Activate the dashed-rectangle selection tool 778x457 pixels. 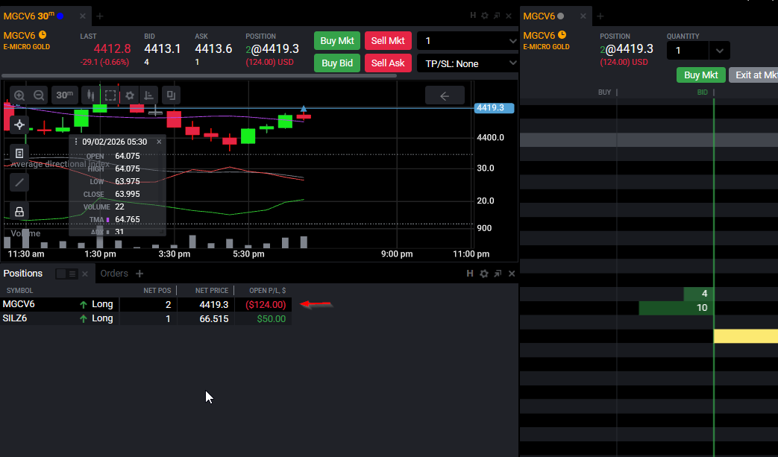point(110,95)
